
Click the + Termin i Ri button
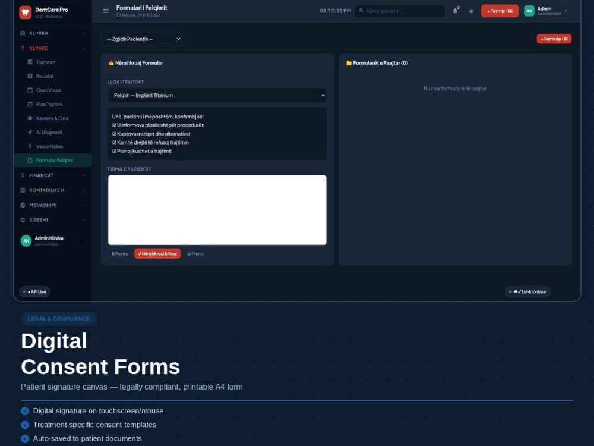[x=500, y=11]
